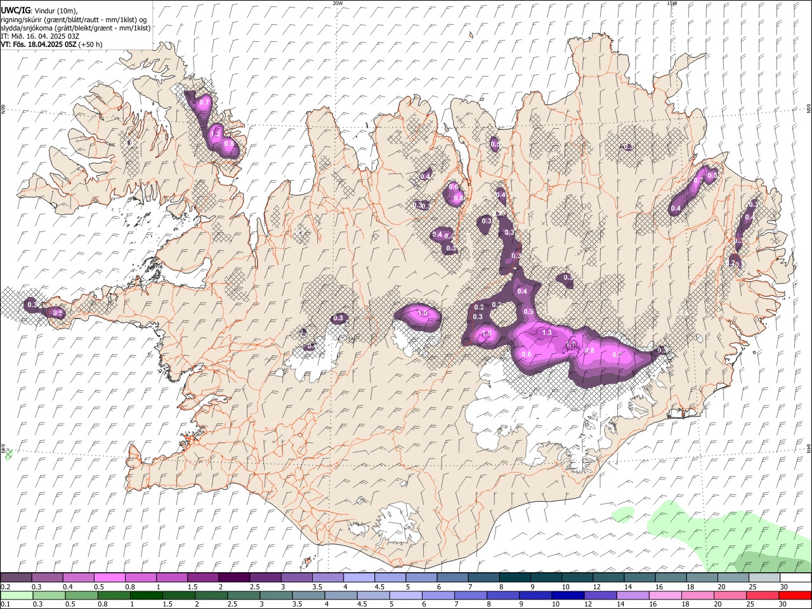Select the dark grey-purple legend swatch starting at 0.2

tap(16, 578)
